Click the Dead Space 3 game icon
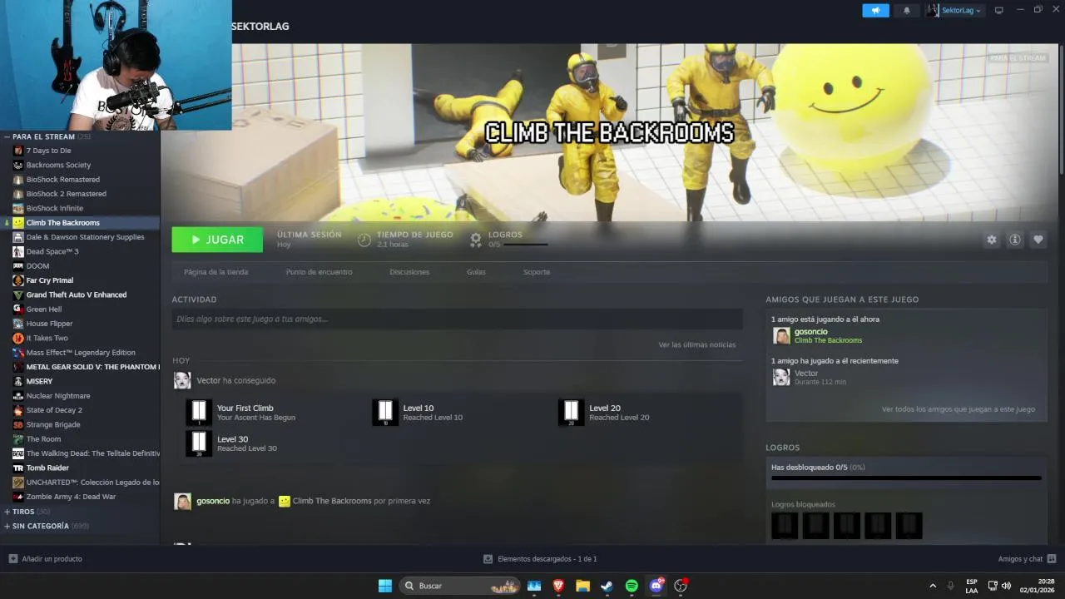Viewport: 1065px width, 599px height. pos(18,251)
